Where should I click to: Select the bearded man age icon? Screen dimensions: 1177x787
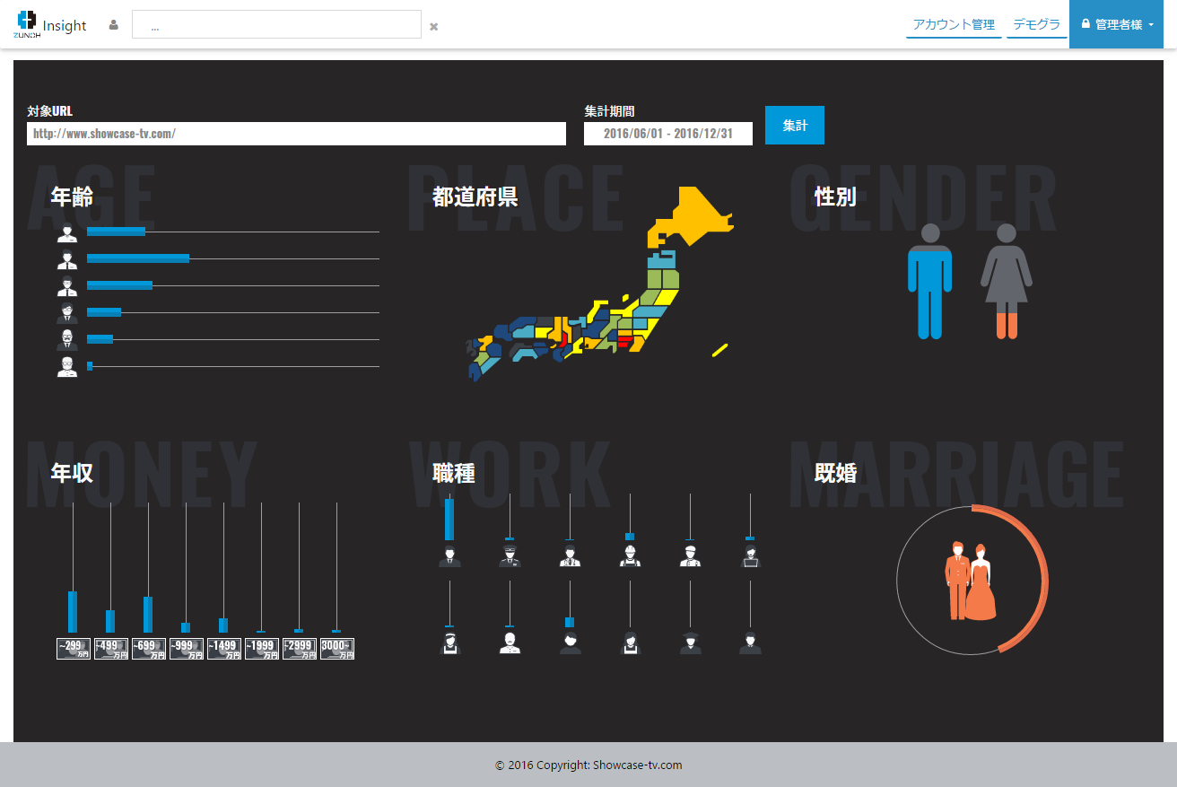click(67, 340)
